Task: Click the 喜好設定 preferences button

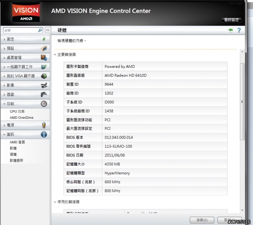Action: pos(231,20)
